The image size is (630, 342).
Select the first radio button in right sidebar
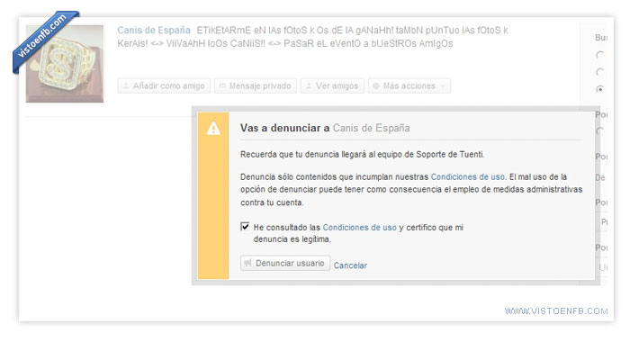click(600, 55)
